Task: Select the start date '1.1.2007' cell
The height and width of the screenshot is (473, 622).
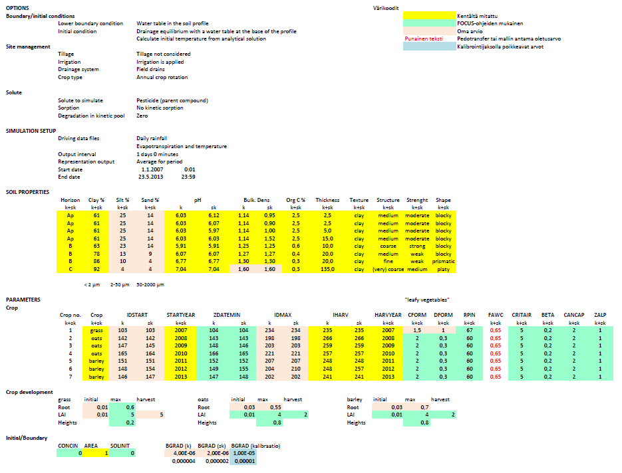Action: click(152, 169)
